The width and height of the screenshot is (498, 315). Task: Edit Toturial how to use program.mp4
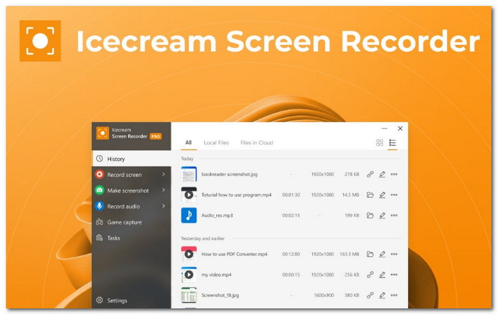click(382, 195)
